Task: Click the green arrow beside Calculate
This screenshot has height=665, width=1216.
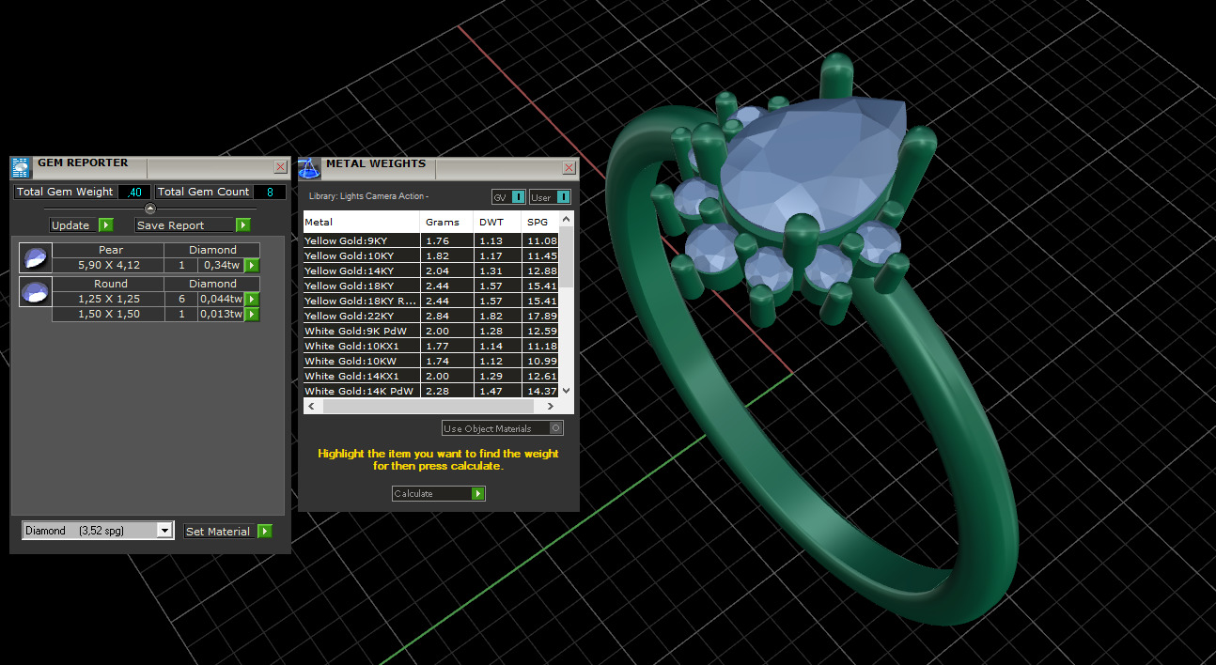Action: coord(478,494)
